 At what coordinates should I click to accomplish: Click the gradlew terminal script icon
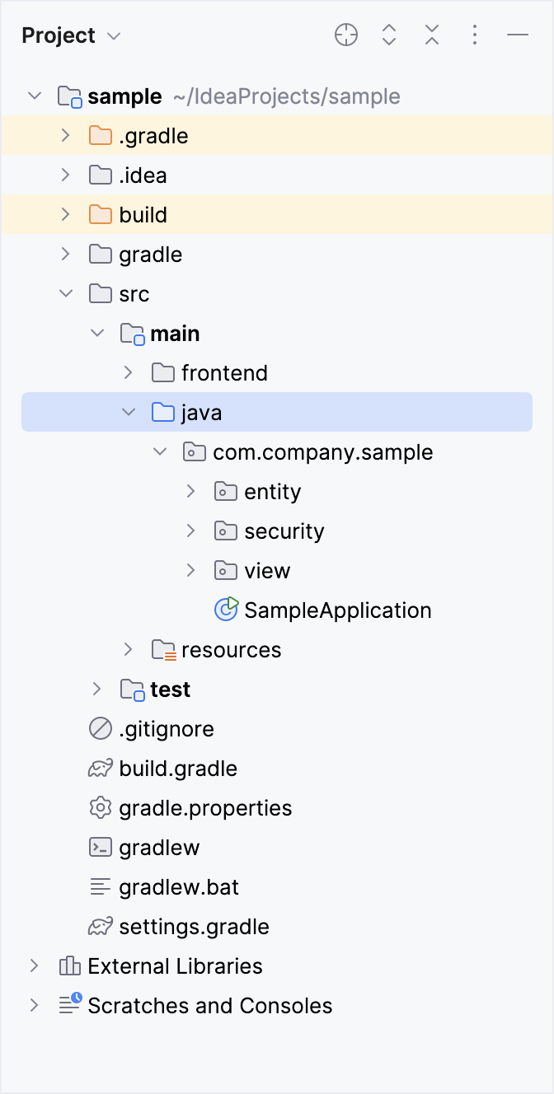[x=100, y=847]
